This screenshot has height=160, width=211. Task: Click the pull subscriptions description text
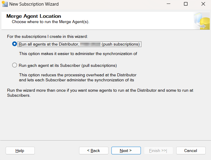tap(78, 77)
